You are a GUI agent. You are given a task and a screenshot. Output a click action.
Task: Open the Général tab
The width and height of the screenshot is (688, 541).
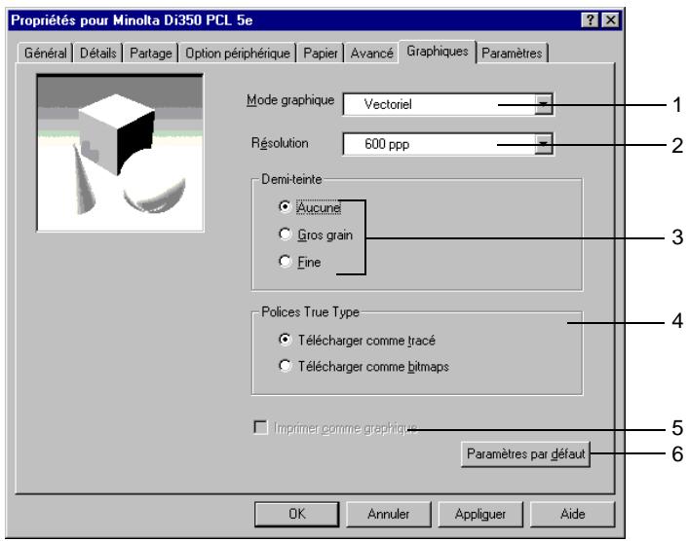click(x=45, y=53)
